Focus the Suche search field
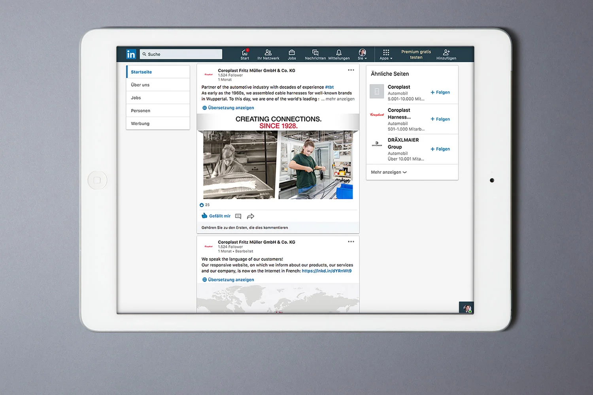593x395 pixels. pyautogui.click(x=181, y=54)
